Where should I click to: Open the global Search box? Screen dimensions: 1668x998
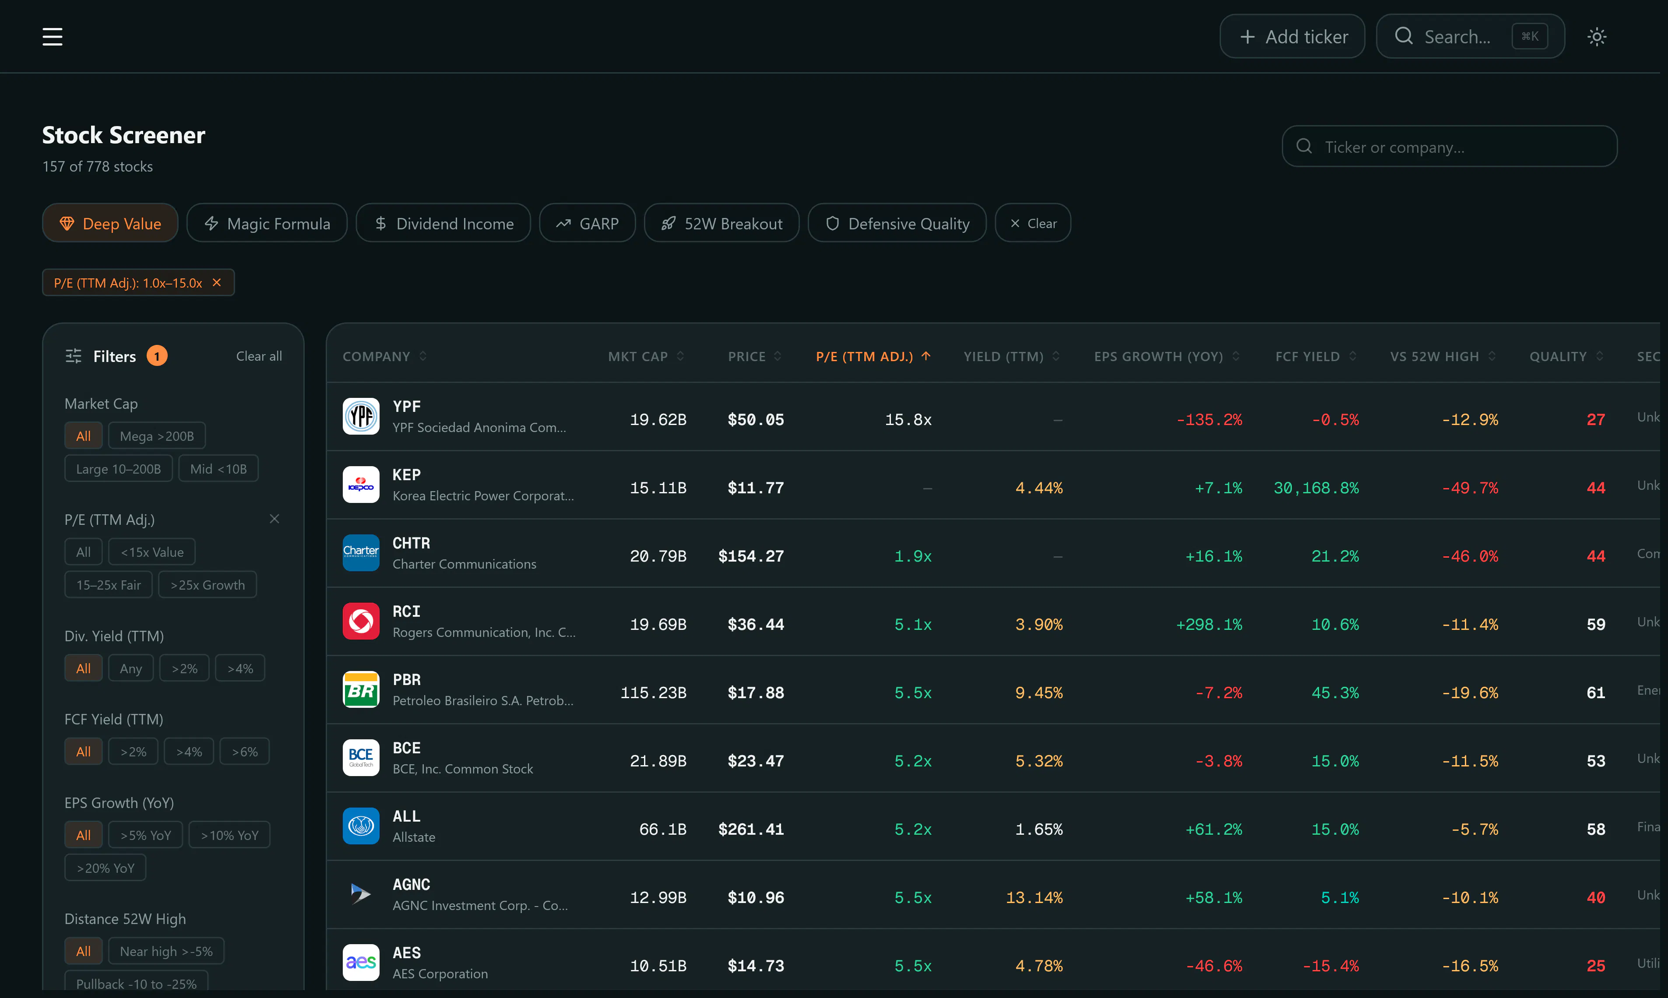coord(1470,36)
